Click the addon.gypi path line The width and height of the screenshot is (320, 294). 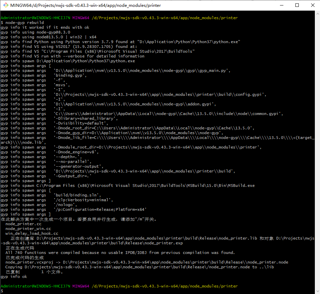coord(108,104)
